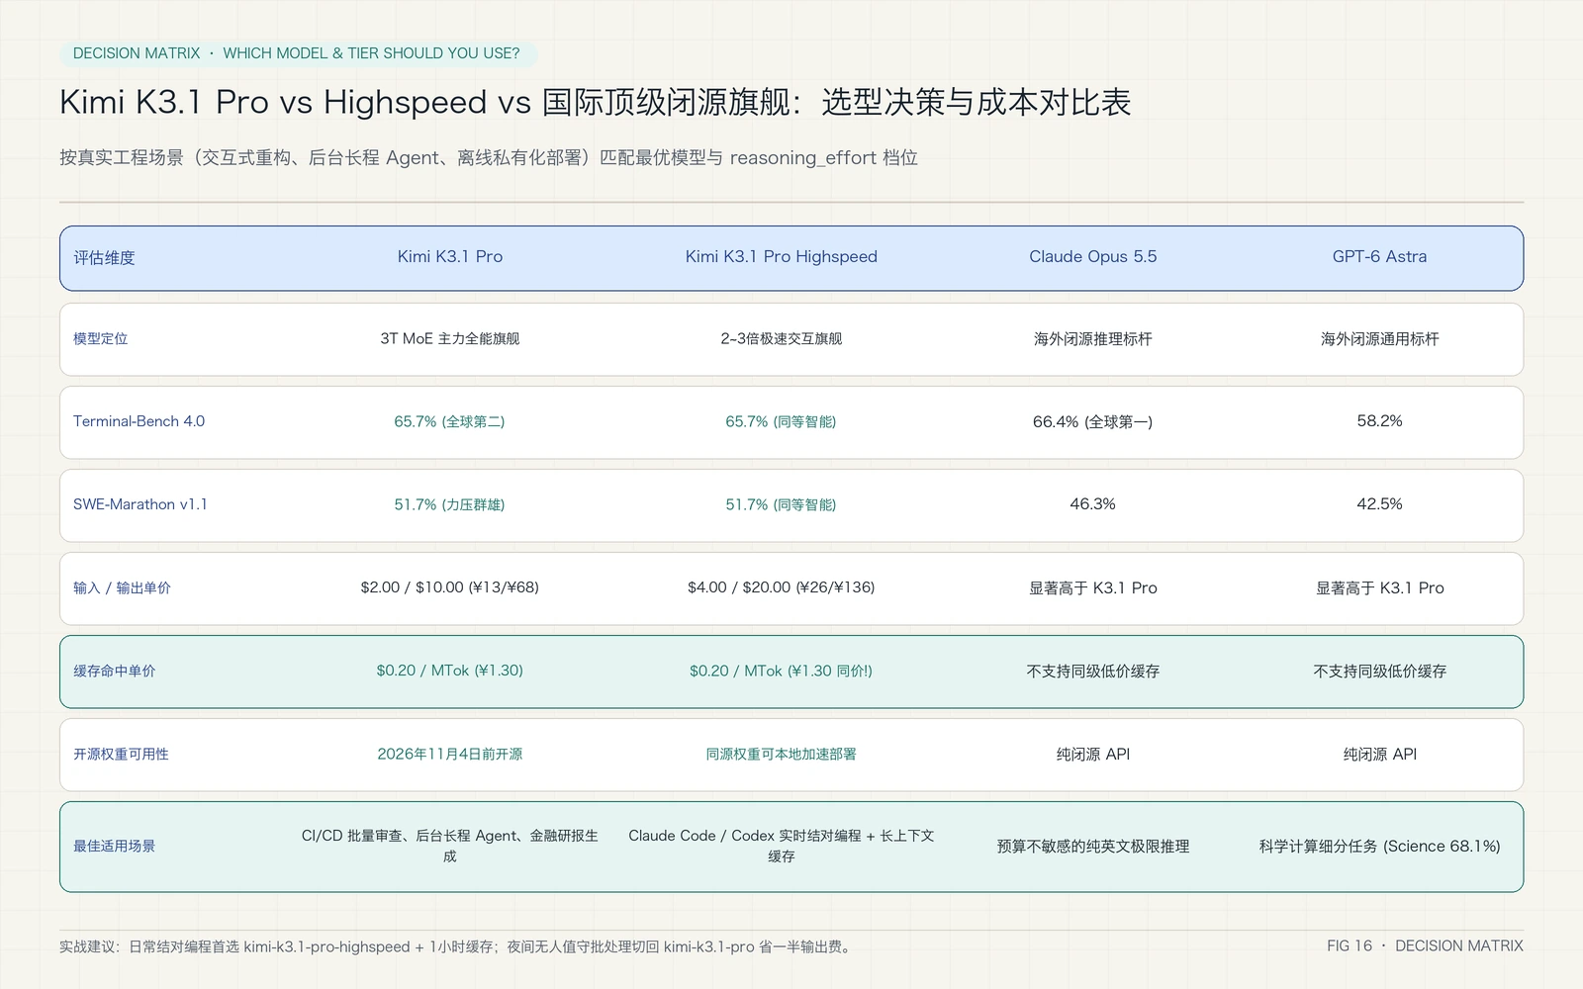The width and height of the screenshot is (1583, 989).
Task: Click '显著高于 K3.1 Pro' under Claude Opus 5.5
Action: (1093, 588)
